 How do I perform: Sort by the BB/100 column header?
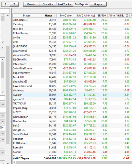pyautogui.click(x=102, y=16)
